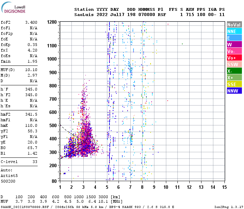Click the MUF(D) value 10.10

[x=31, y=70]
